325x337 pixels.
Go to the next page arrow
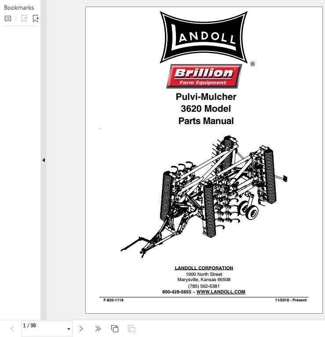tap(81, 329)
